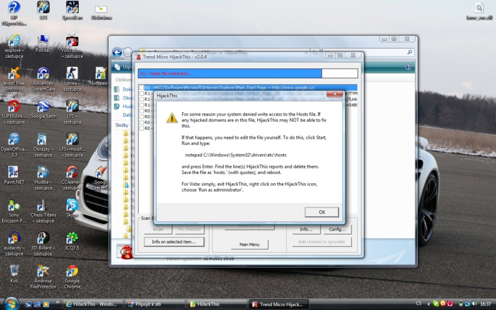Click the Main Menu button

tap(249, 244)
